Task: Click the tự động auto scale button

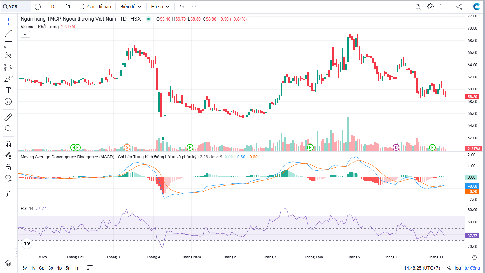Action: (x=472, y=268)
